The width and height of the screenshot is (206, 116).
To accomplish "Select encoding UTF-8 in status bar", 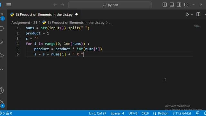I will pyautogui.click(x=133, y=113).
